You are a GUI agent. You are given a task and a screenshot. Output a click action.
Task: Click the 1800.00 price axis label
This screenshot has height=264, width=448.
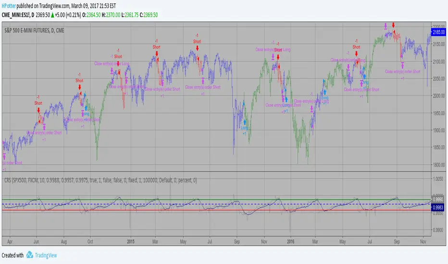[x=438, y=165]
